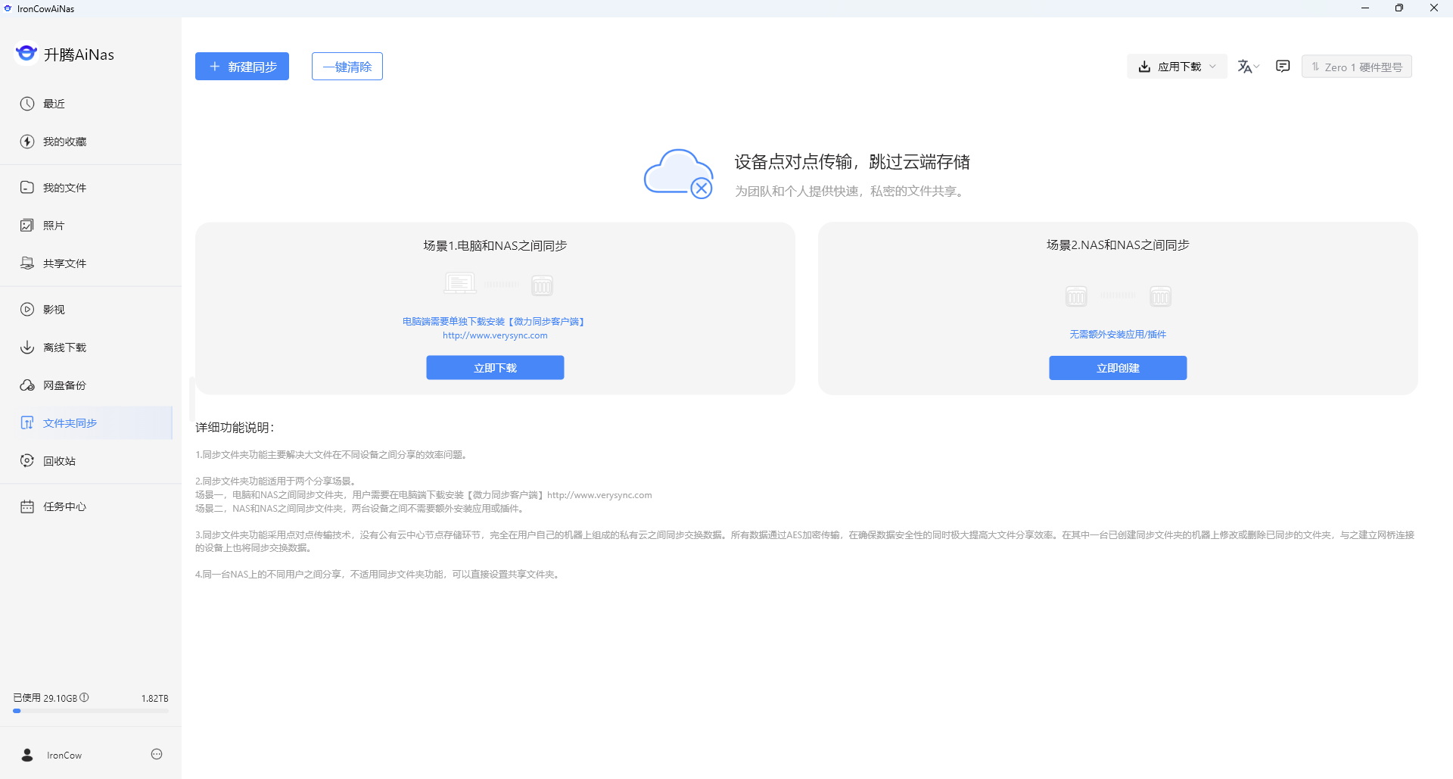Open 最近 in the sidebar
This screenshot has height=779, width=1453.
click(54, 104)
